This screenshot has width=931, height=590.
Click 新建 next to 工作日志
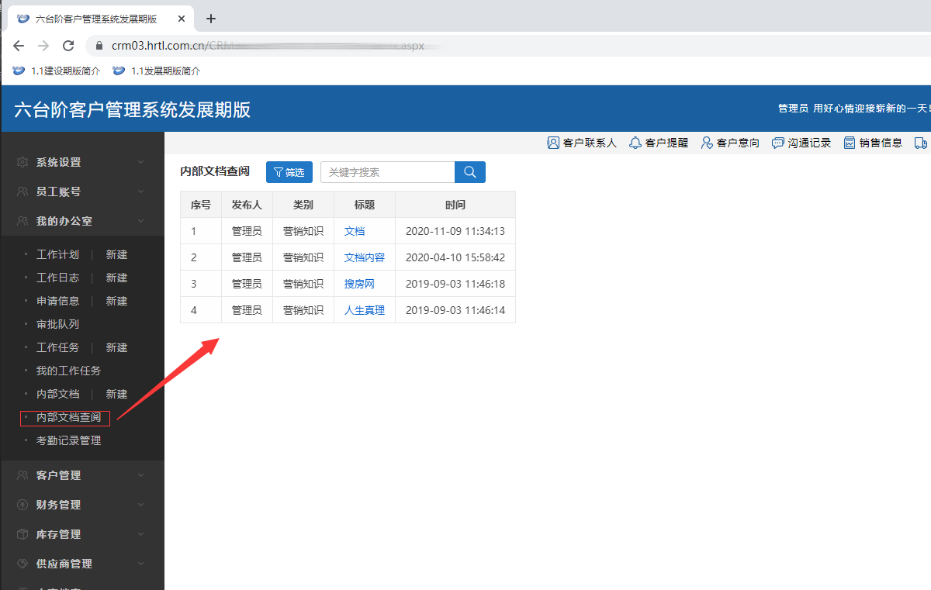point(116,278)
